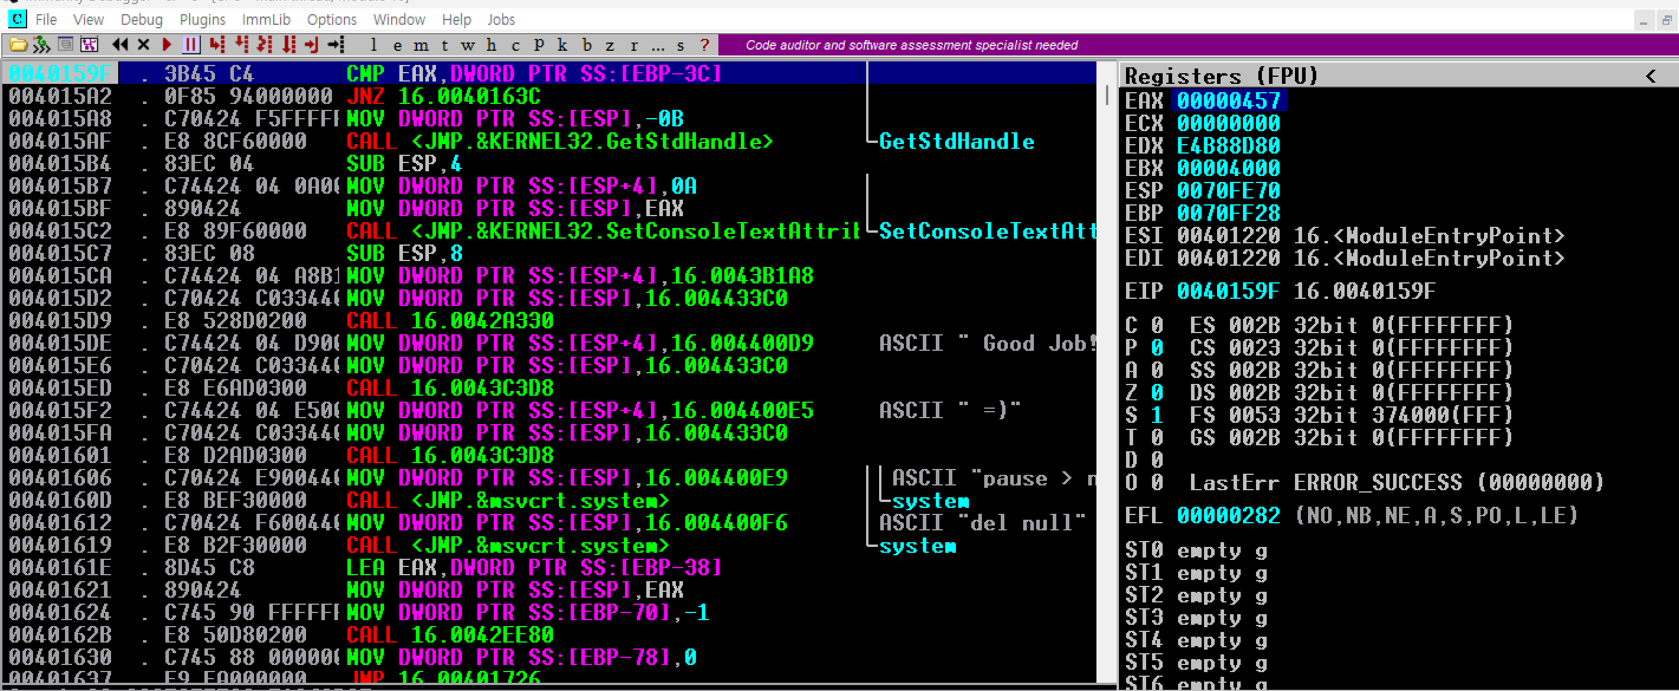Image resolution: width=1679 pixels, height=691 pixels.
Task: Click the Restart program rewind icon
Action: click(120, 45)
